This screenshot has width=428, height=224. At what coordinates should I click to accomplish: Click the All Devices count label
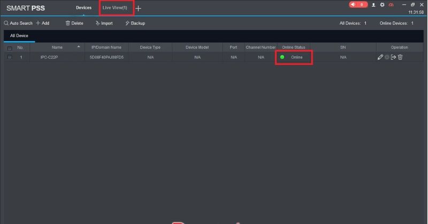coord(353,23)
